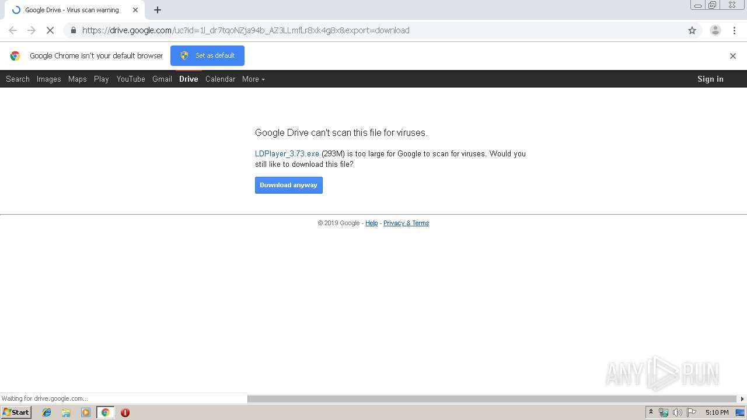Click the horizontal scrollbar thumb
This screenshot has height=420, width=747.
(x=492, y=399)
